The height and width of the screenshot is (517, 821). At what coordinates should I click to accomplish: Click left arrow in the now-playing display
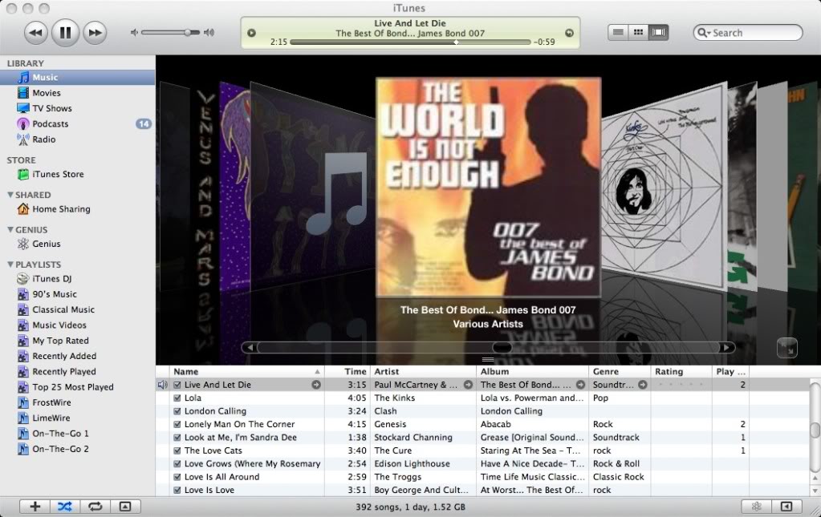[251, 33]
